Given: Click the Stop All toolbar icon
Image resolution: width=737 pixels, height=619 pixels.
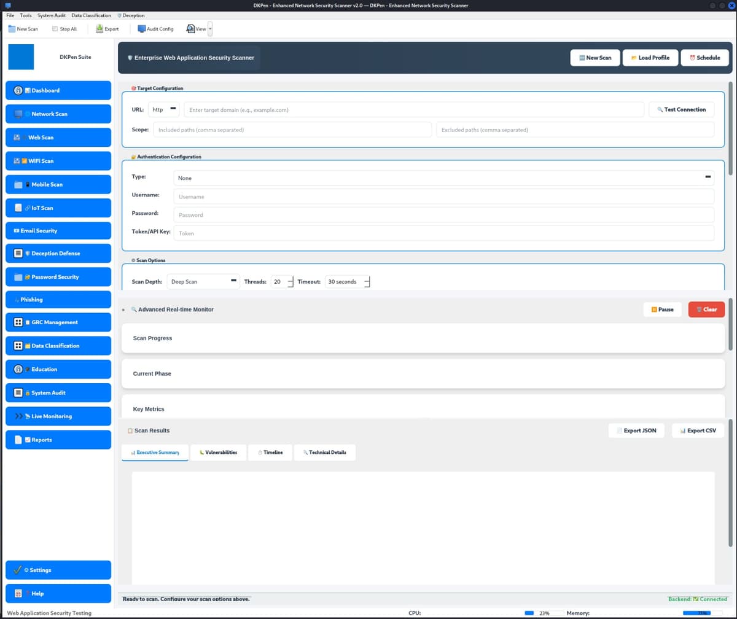Looking at the screenshot, I should [x=64, y=28].
